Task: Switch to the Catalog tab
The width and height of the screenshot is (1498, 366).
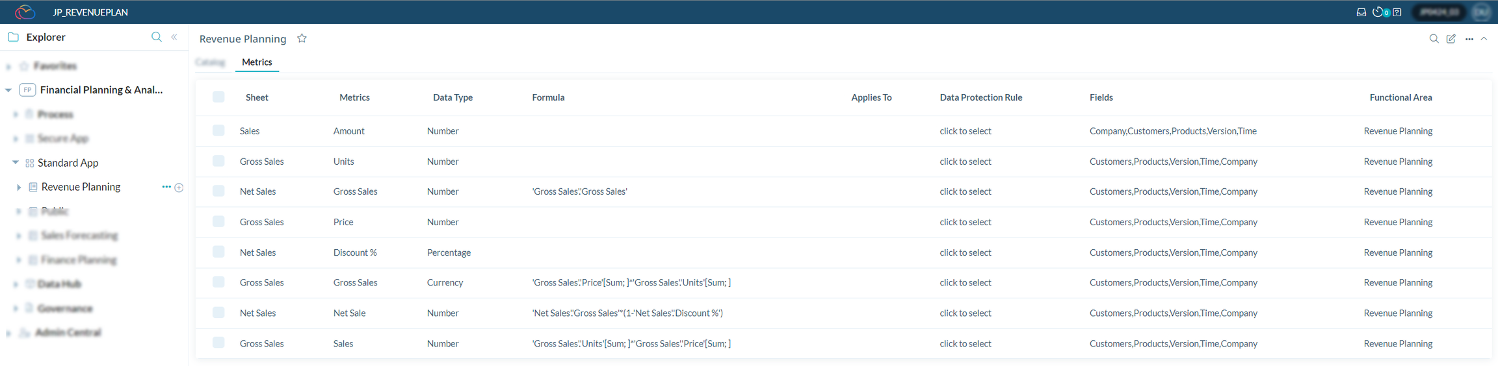Action: pyautogui.click(x=210, y=62)
